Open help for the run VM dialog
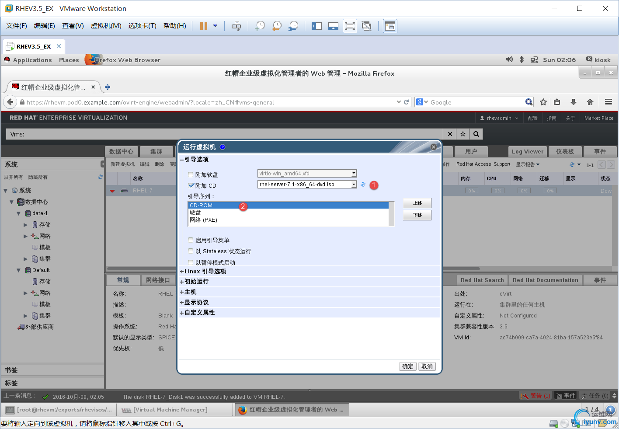619x429 pixels. 223,147
